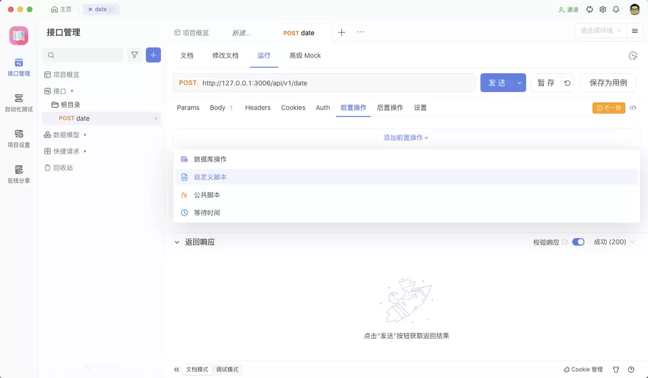
Task: Open notifications bell icon
Action: tap(616, 10)
